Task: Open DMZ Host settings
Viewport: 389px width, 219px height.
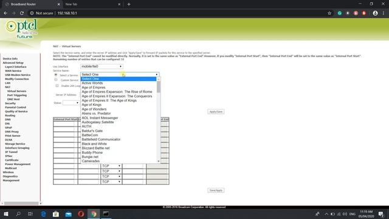Action: pyautogui.click(x=13, y=99)
